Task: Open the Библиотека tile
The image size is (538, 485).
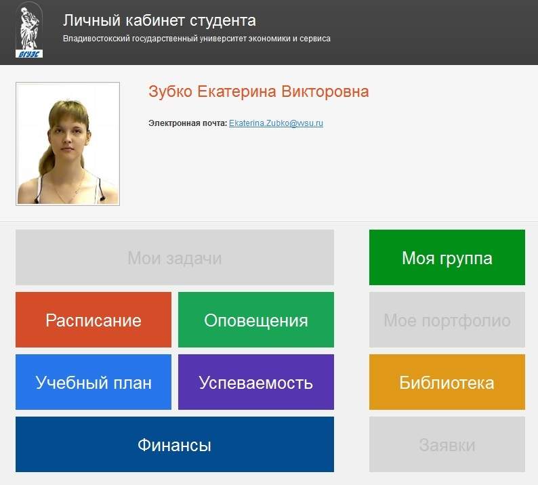Action: click(x=447, y=382)
